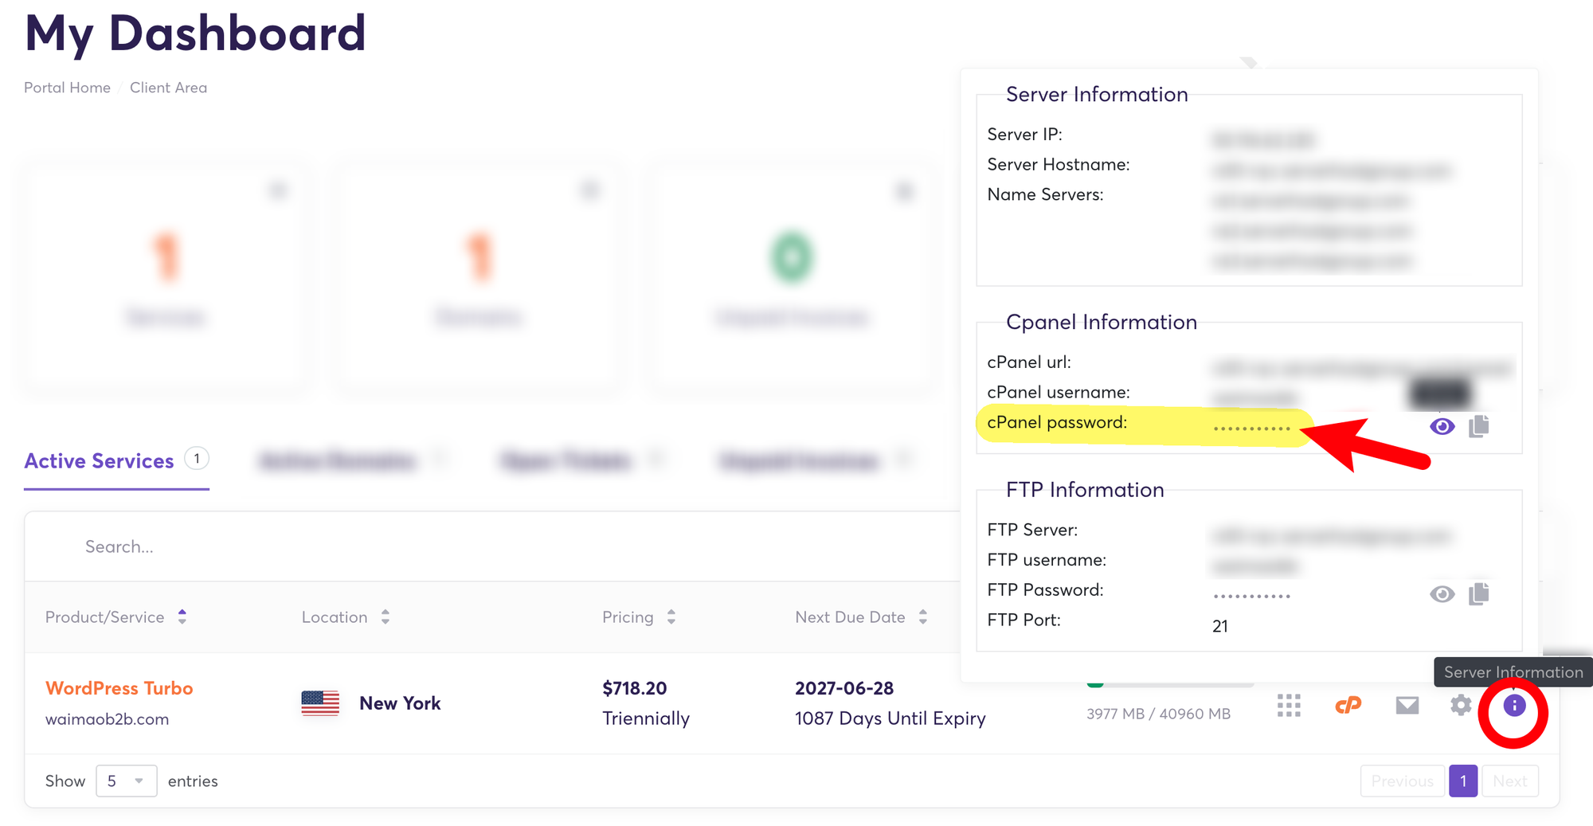Show the cPanel password with eye icon
The width and height of the screenshot is (1593, 826).
(1442, 427)
